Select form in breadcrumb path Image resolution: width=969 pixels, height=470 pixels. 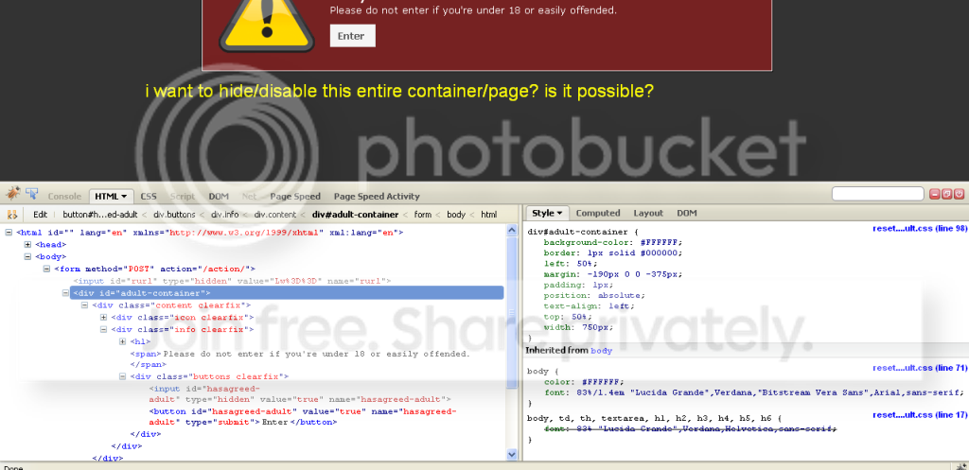coord(423,215)
